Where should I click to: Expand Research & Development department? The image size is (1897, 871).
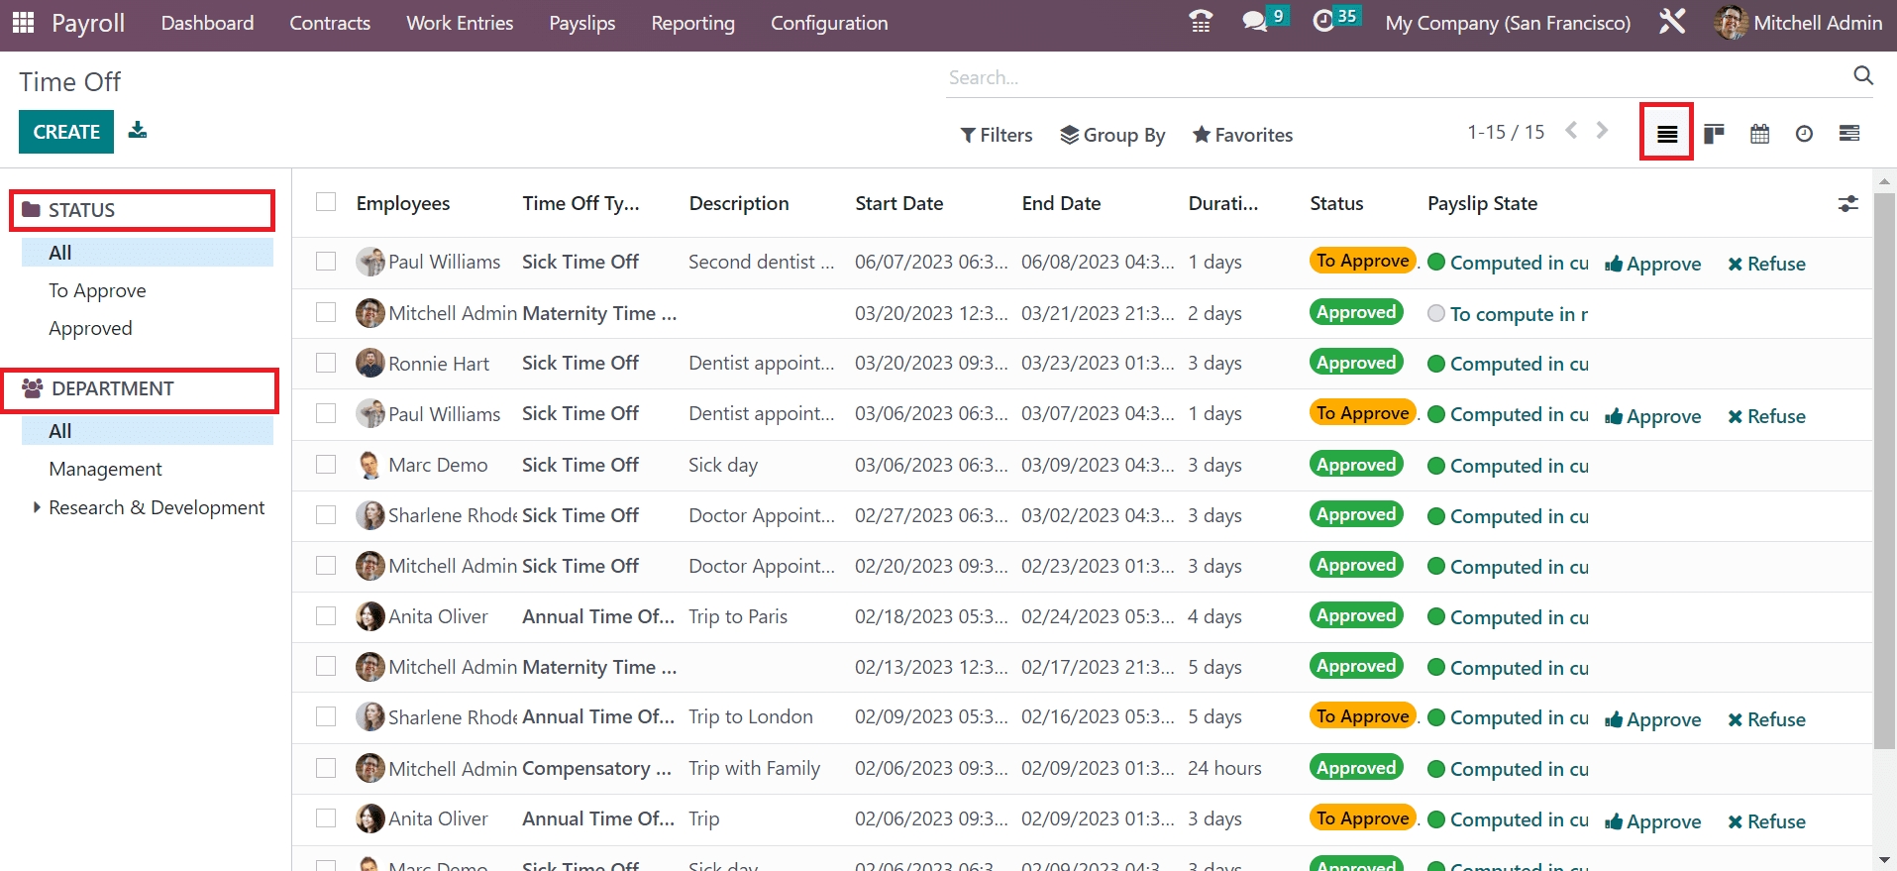click(x=37, y=507)
